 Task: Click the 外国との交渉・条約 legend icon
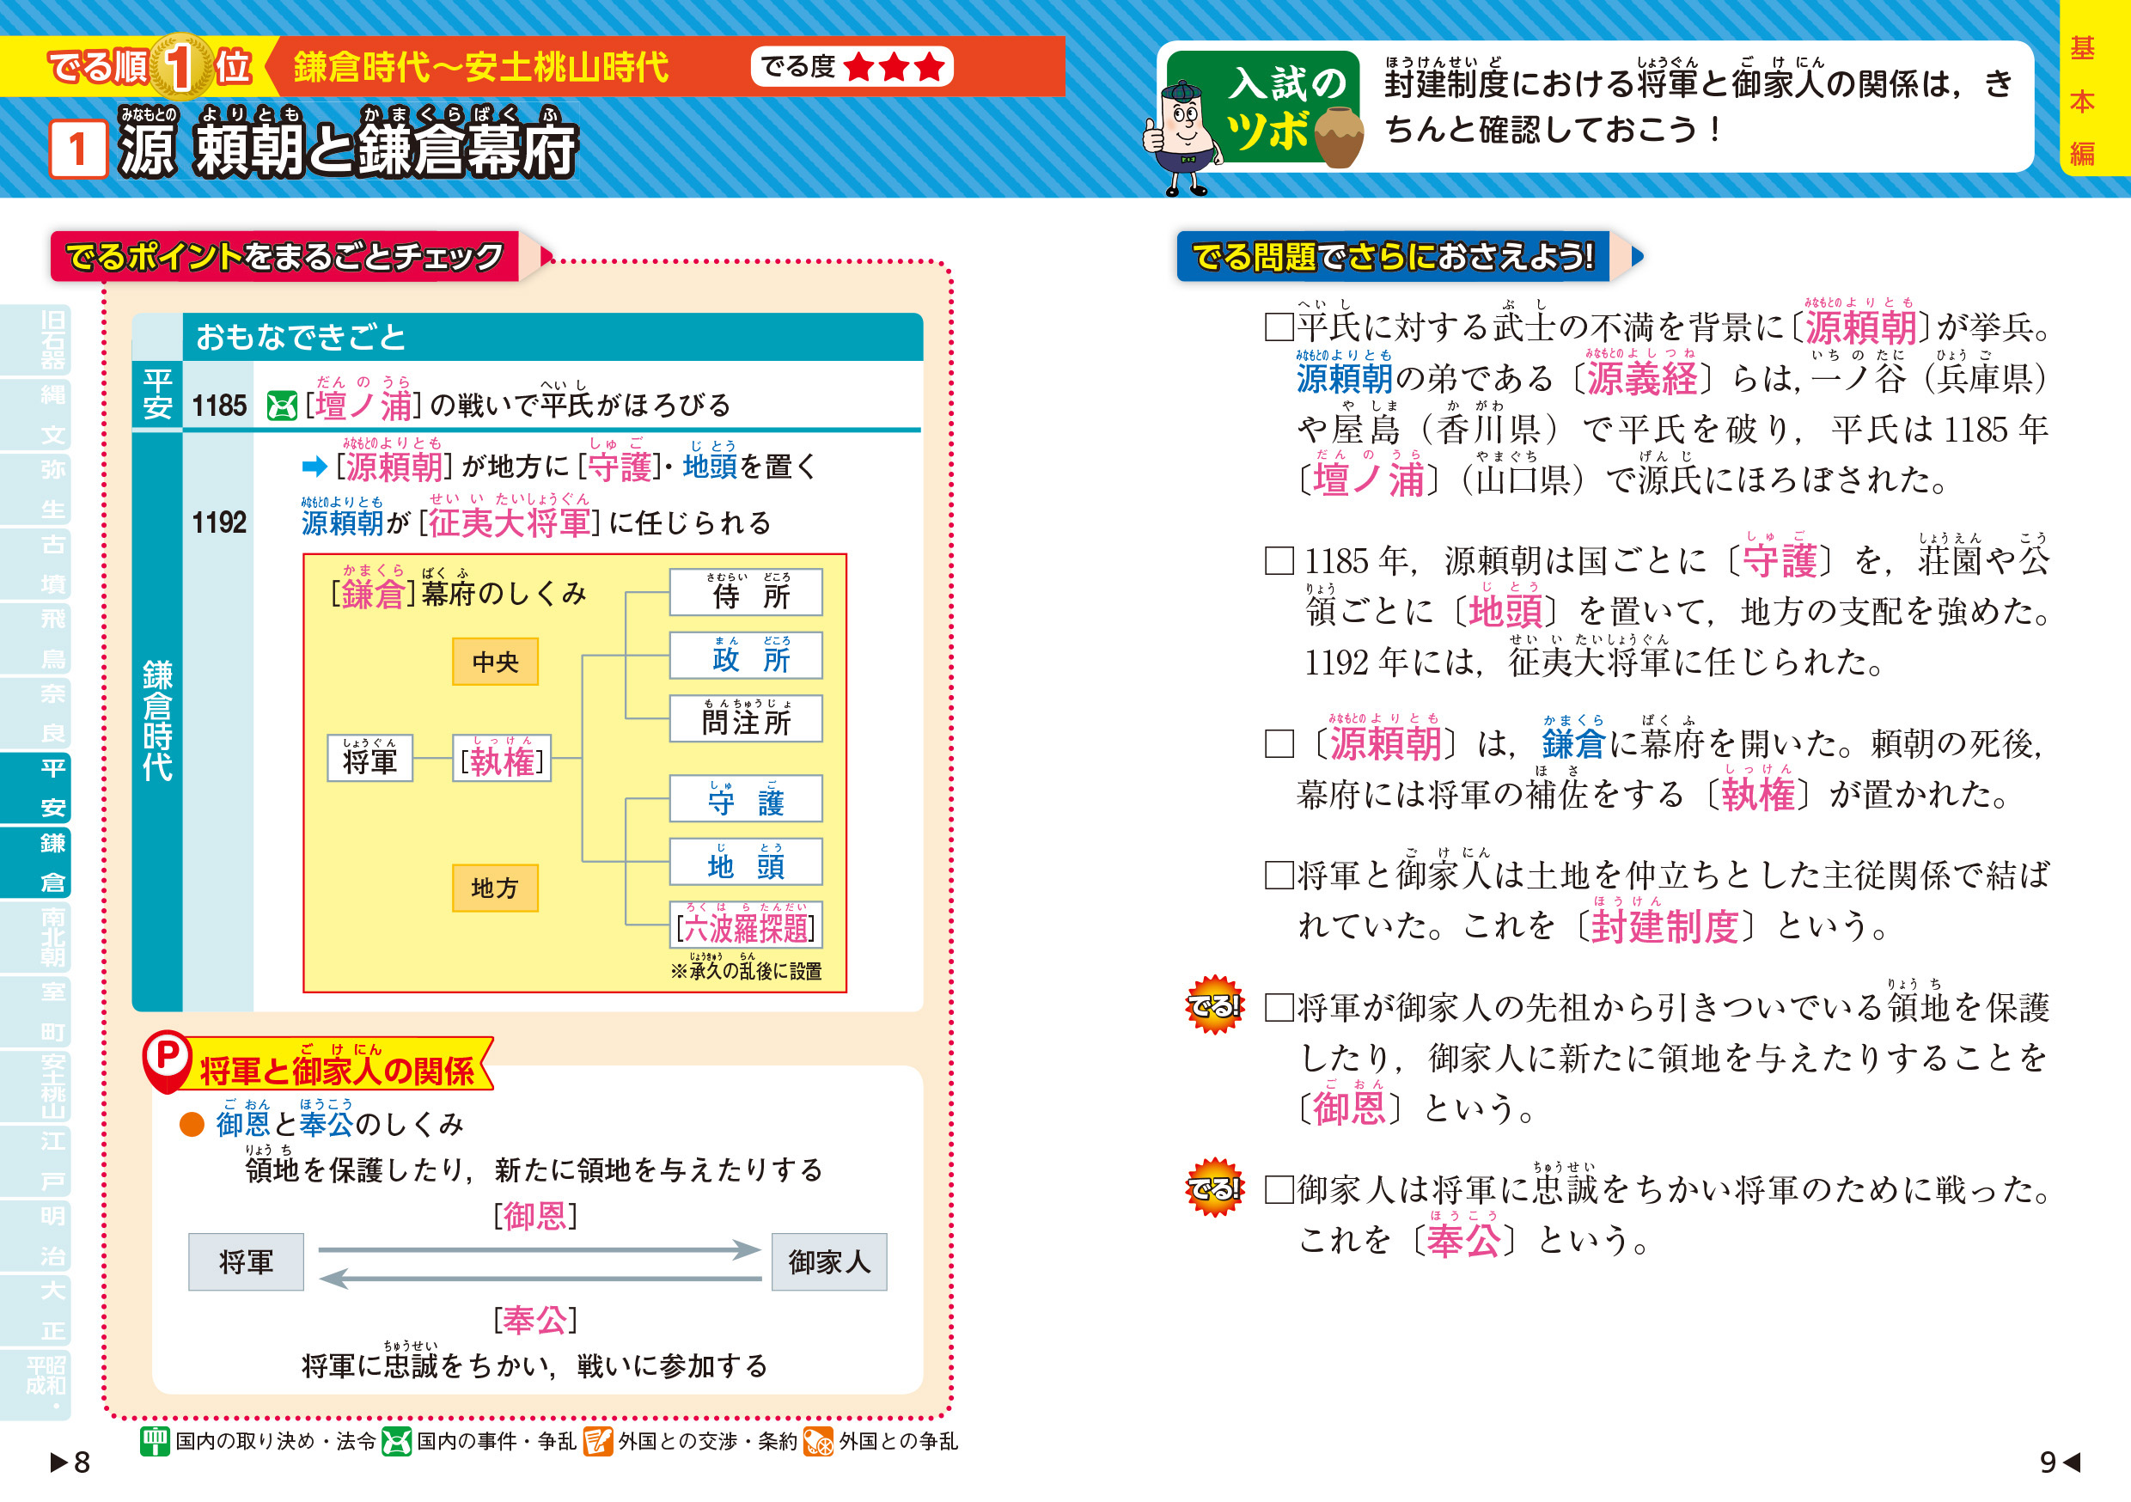598,1441
